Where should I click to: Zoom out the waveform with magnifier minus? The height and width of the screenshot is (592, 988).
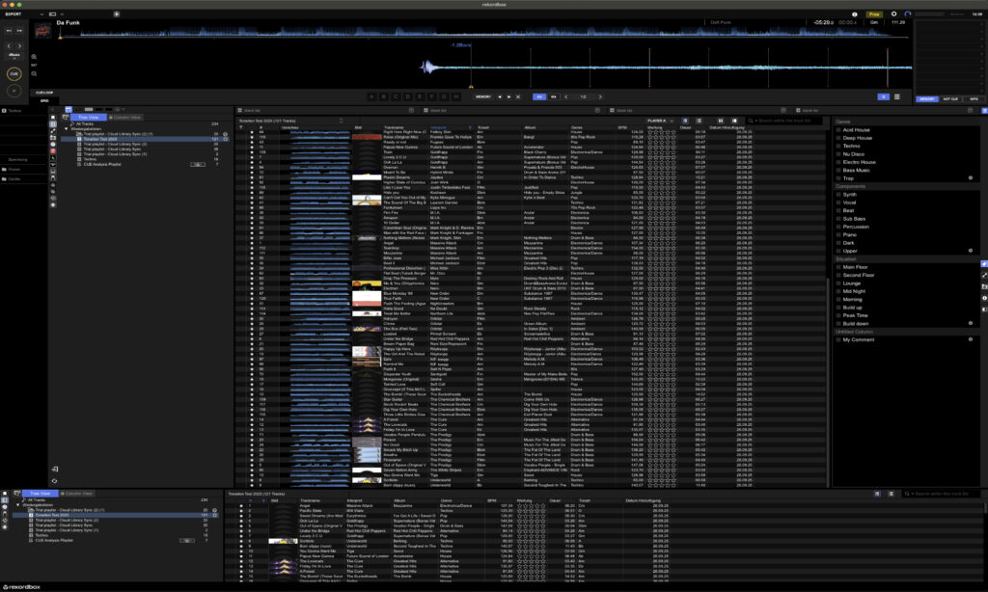(35, 71)
